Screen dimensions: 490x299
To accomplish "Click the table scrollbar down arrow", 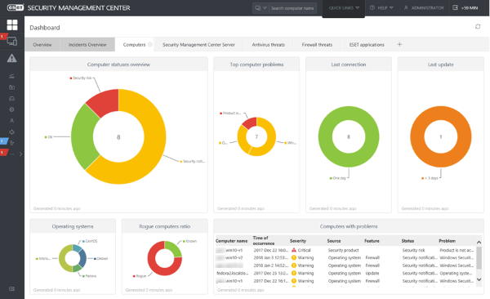I will click(479, 279).
